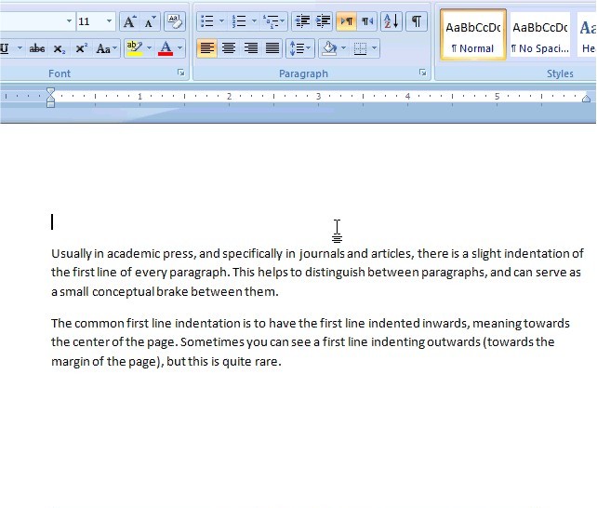The image size is (597, 508).
Task: Open the Change Case menu
Action: tap(106, 48)
